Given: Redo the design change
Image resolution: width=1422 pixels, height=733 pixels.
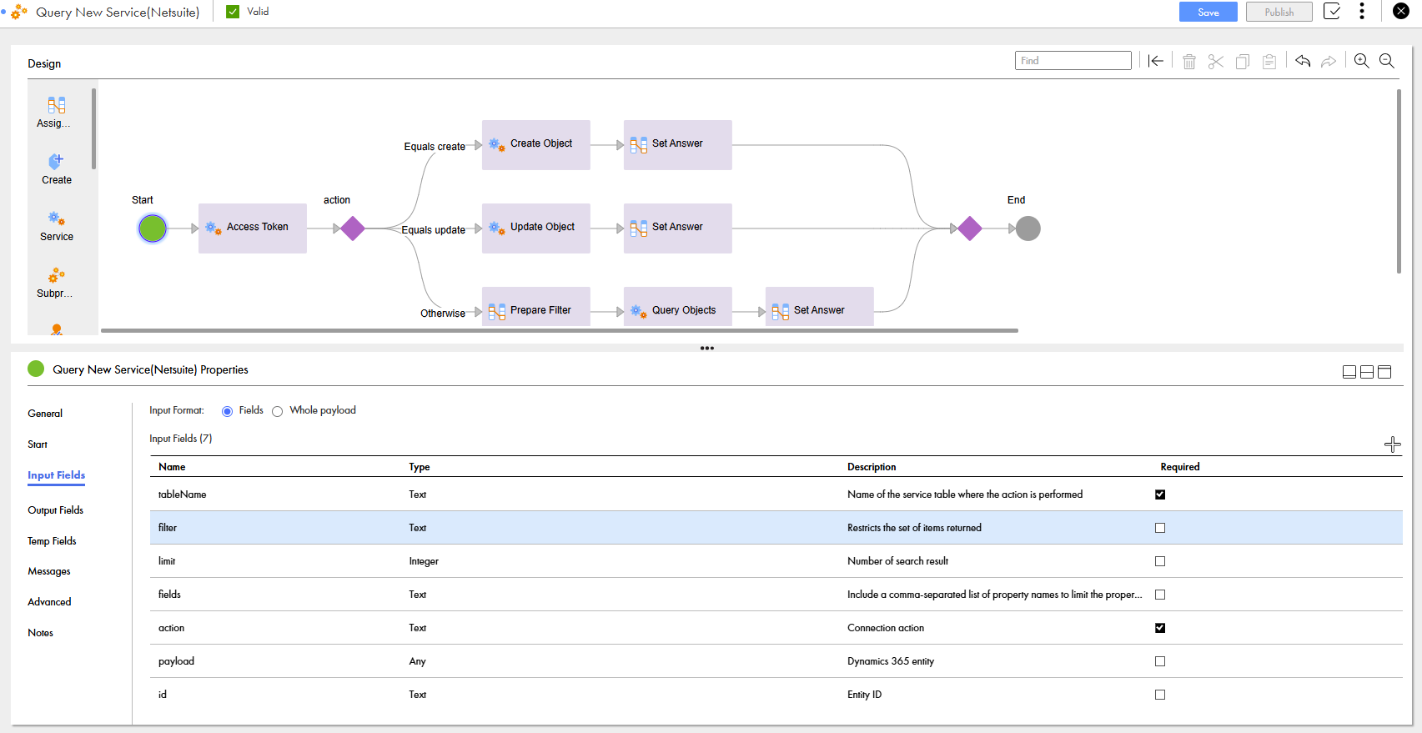Looking at the screenshot, I should click(x=1329, y=61).
